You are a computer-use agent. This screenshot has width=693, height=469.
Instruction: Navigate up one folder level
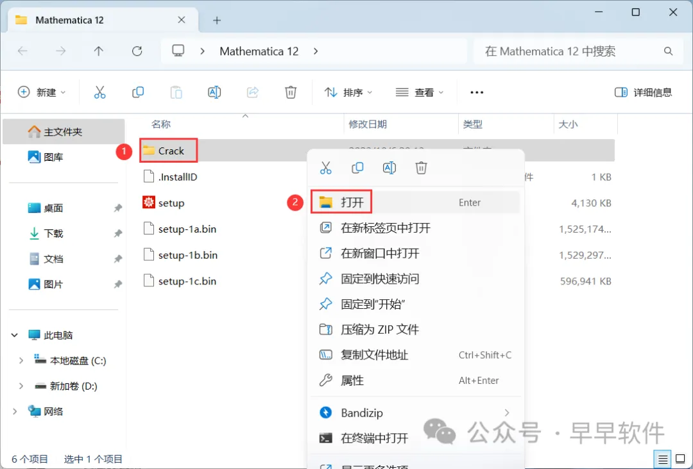[x=99, y=51]
